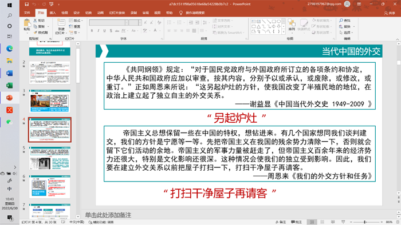Open the Section dropdown
This screenshot has width=401, height=225.
coord(74,33)
